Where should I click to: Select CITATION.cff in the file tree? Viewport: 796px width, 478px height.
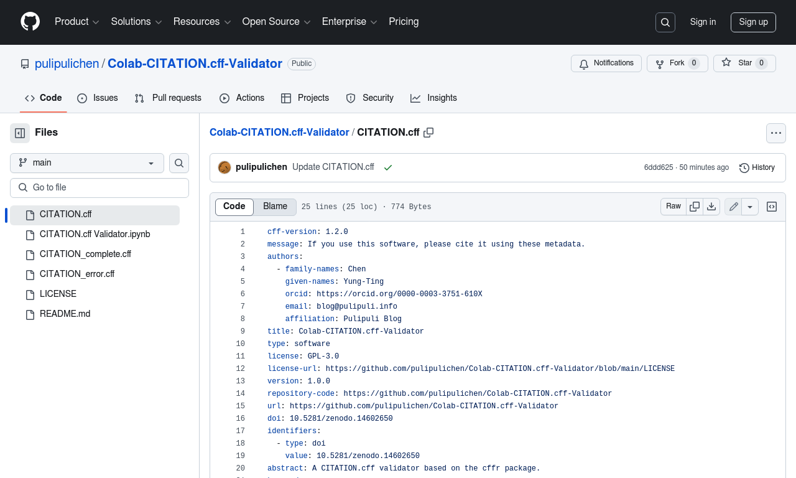(95, 215)
